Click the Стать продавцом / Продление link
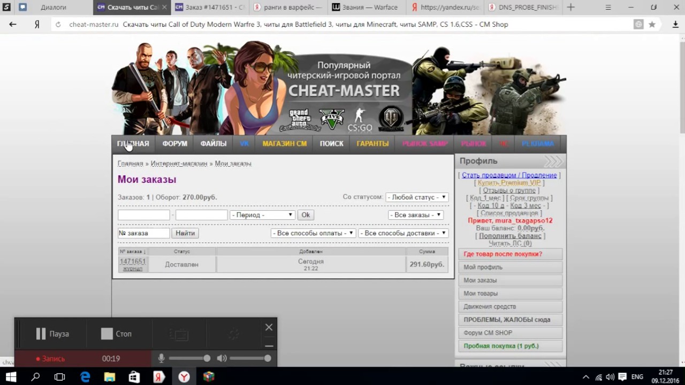This screenshot has height=385, width=685. click(x=509, y=175)
